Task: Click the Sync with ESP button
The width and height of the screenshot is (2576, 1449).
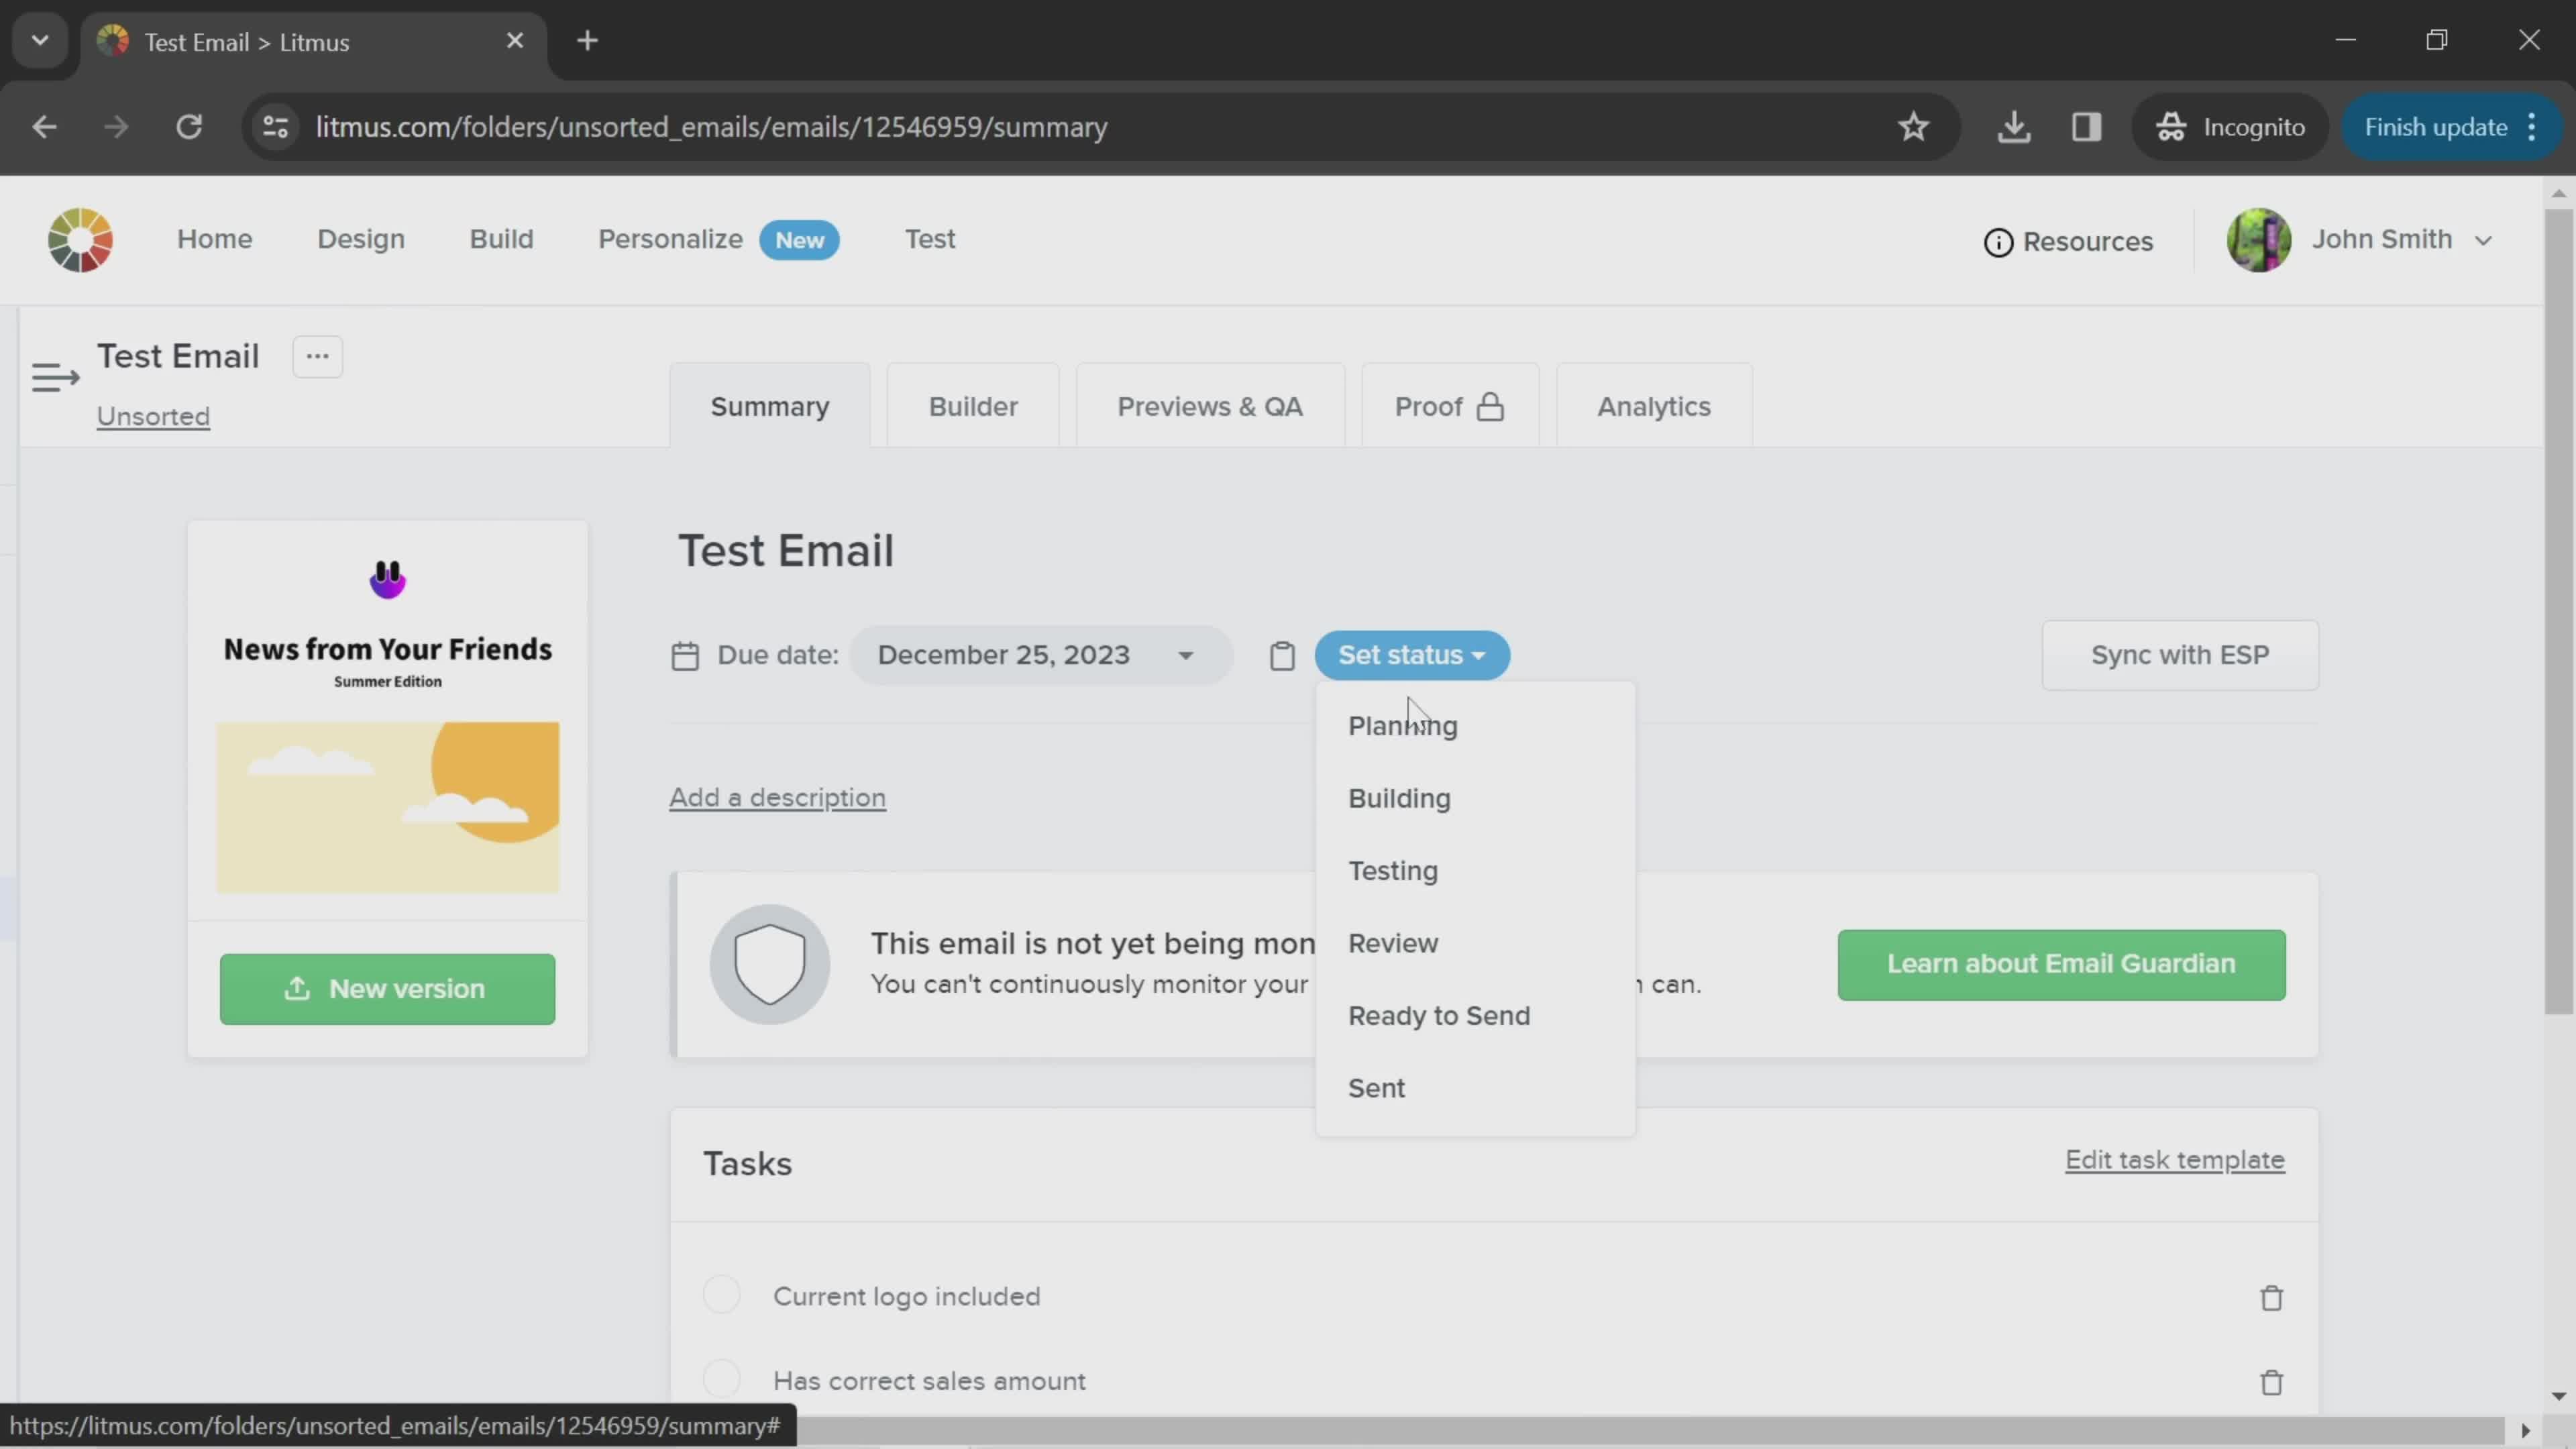Action: click(2180, 656)
